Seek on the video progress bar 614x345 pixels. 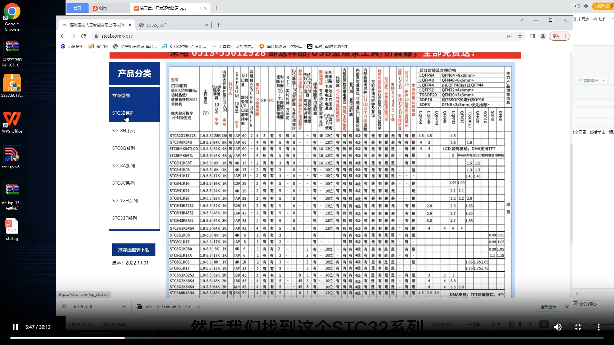click(307, 338)
